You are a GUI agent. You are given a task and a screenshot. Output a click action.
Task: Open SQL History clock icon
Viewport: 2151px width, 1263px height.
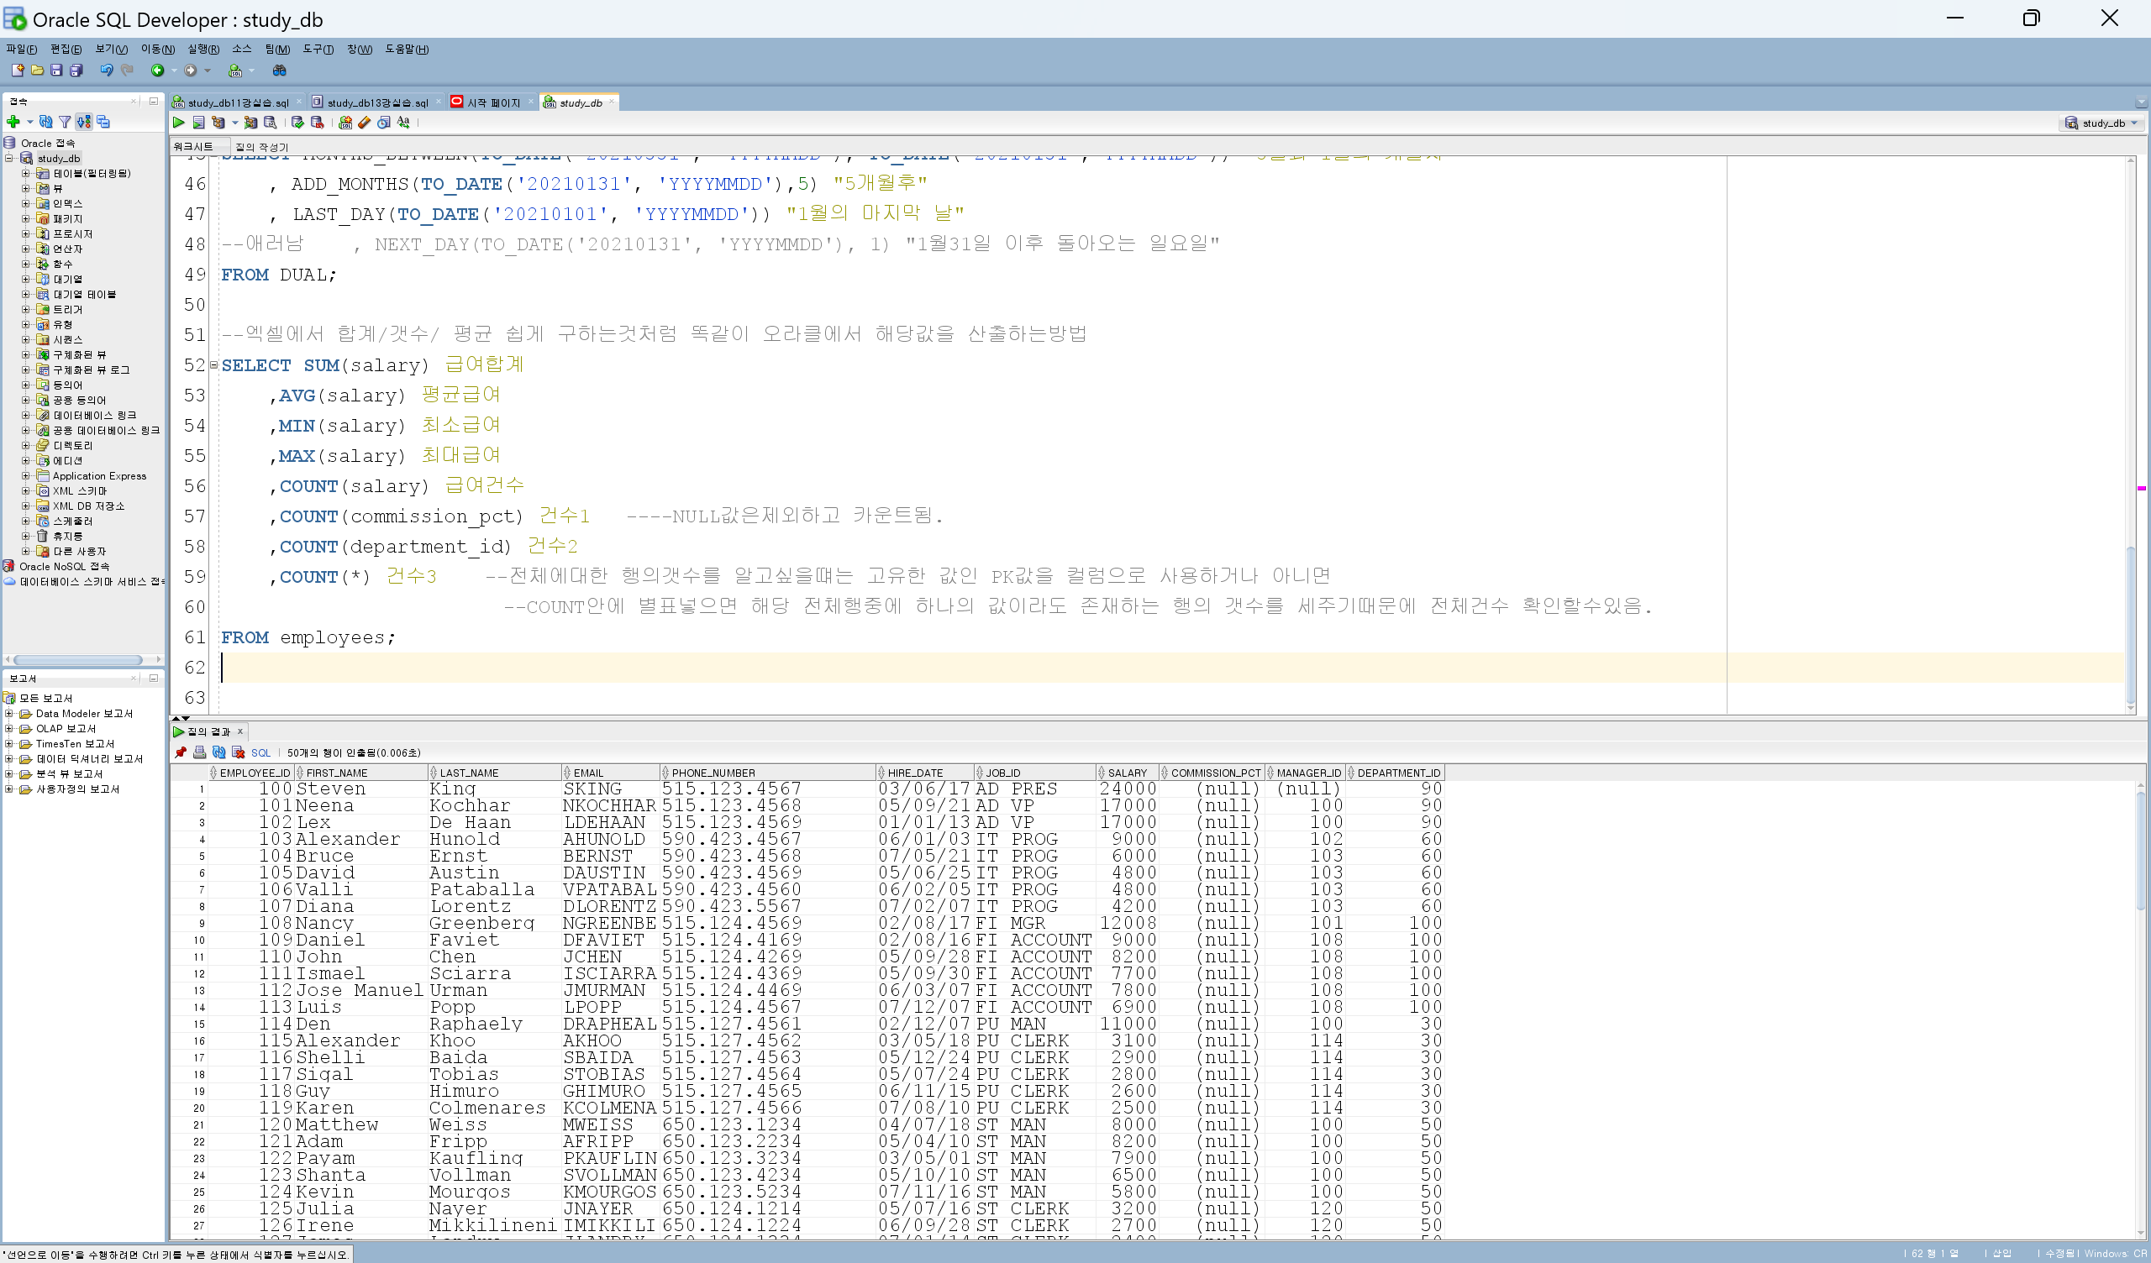(x=384, y=123)
